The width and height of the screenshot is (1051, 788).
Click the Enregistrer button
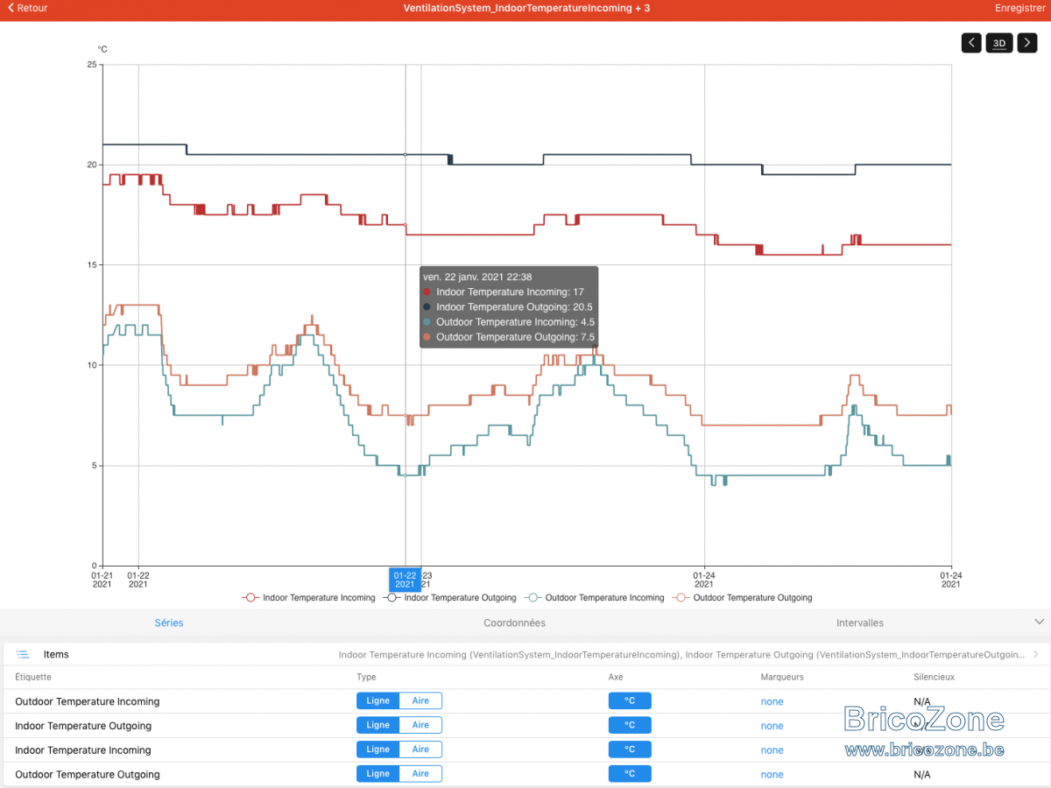pos(1019,8)
